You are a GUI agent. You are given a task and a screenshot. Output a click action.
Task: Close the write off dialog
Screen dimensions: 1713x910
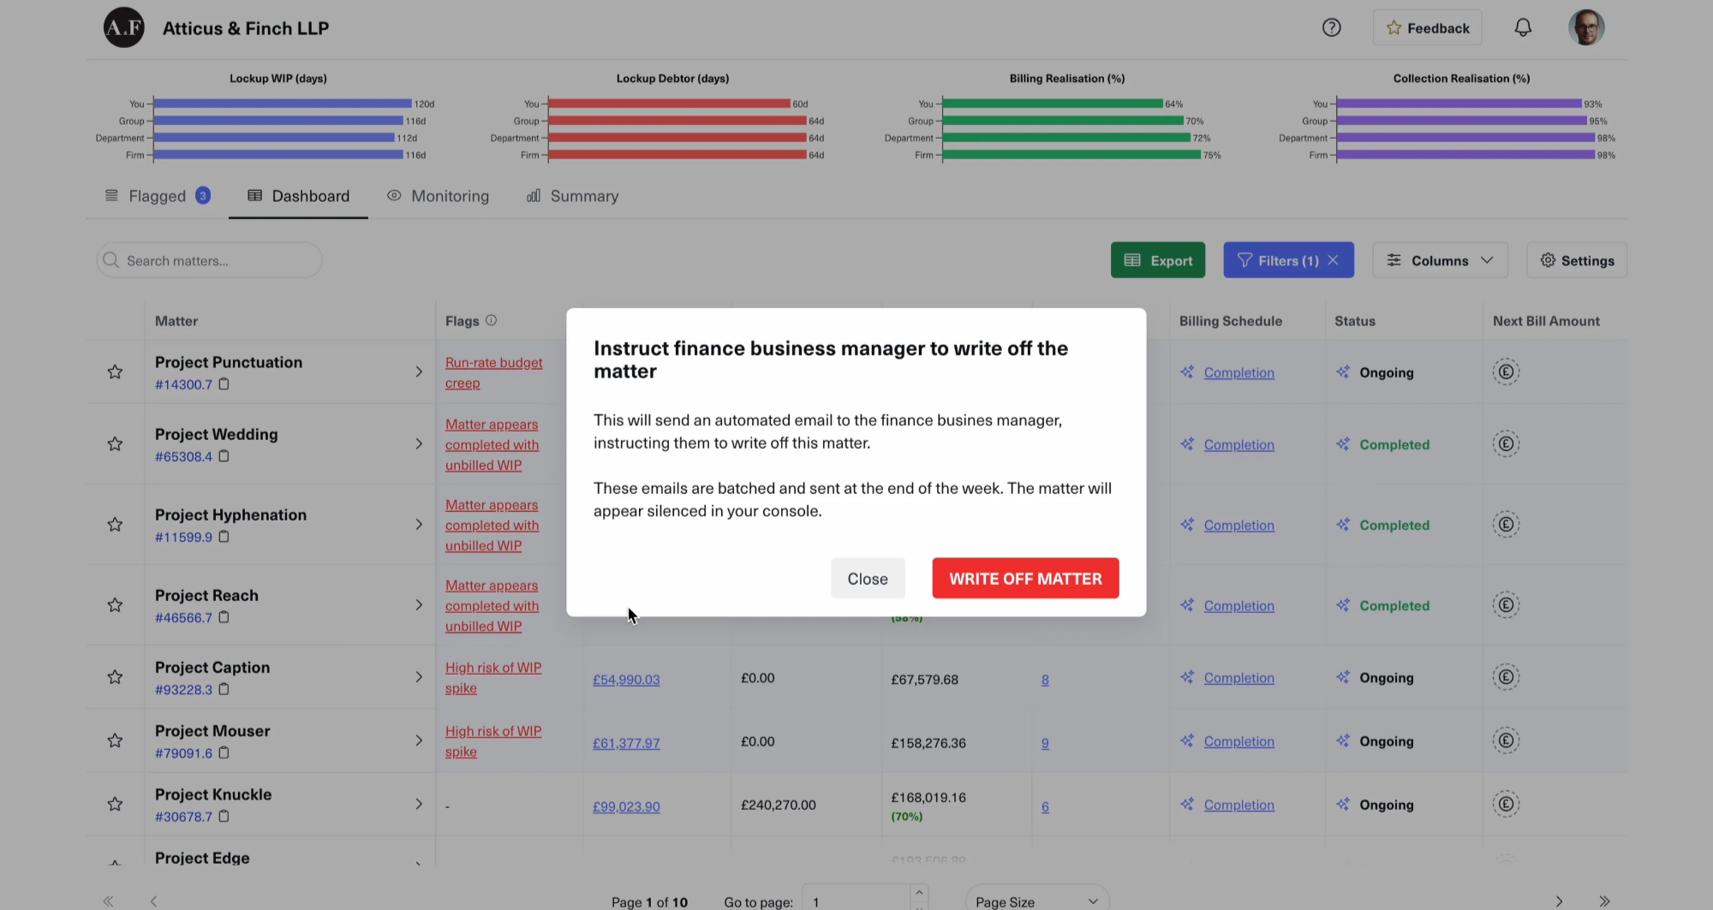pos(867,579)
